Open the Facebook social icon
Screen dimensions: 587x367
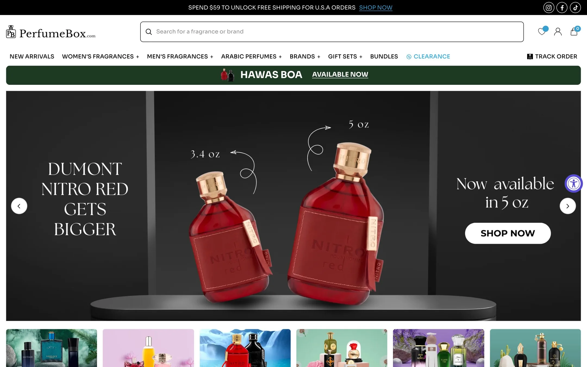pyautogui.click(x=562, y=8)
